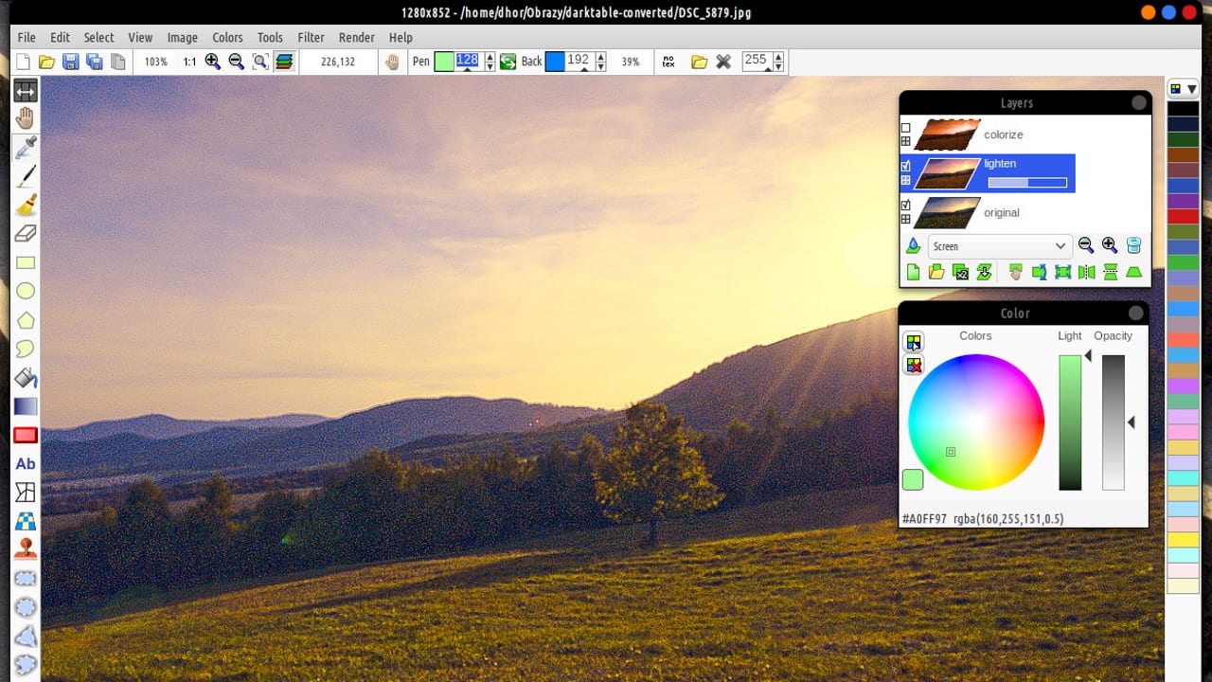Click Flip layer horizontally icon

coord(1086,273)
